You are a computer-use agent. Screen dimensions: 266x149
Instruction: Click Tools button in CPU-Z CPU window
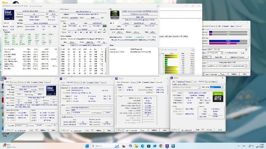pos(32,130)
